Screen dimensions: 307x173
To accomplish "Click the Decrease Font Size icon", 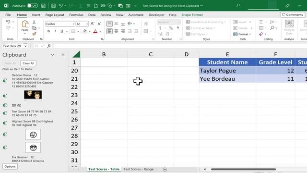I will tap(99, 24).
